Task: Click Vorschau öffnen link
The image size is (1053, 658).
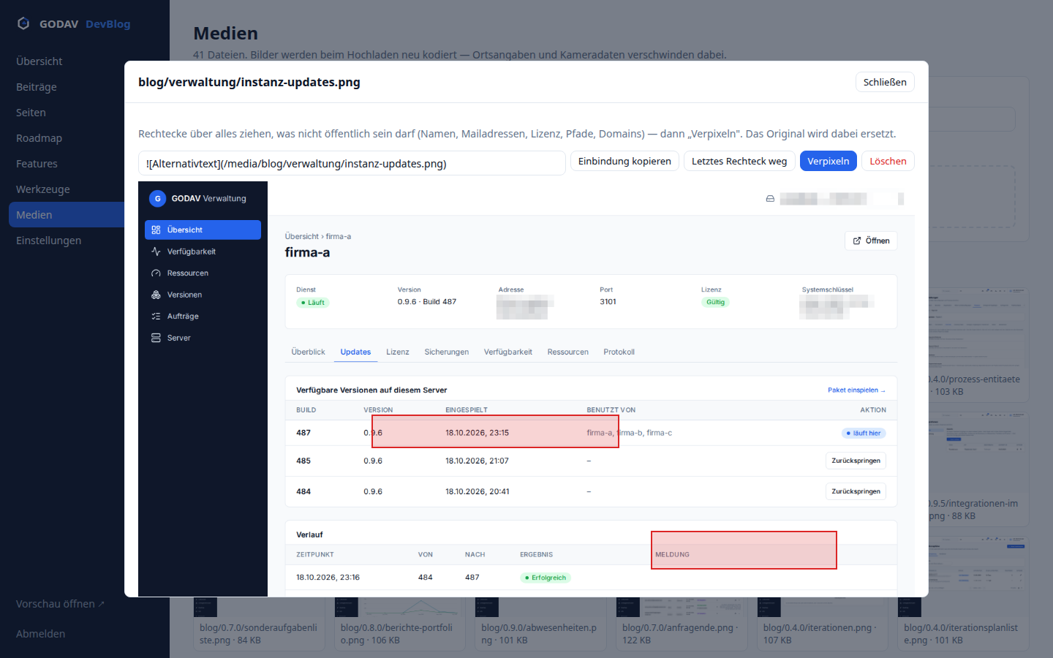Action: pos(60,604)
